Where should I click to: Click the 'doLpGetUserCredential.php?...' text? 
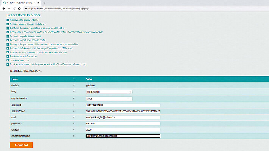[25, 71]
